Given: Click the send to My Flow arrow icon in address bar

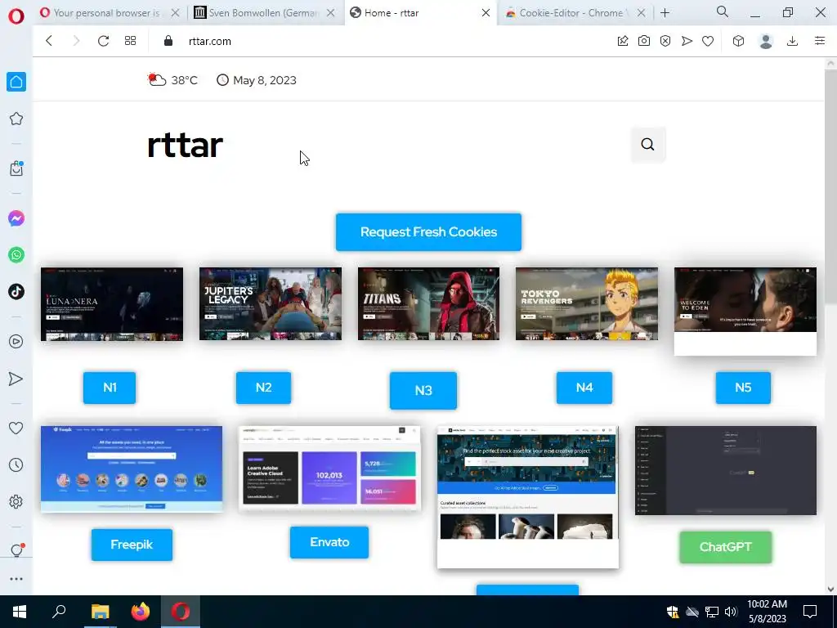Looking at the screenshot, I should point(687,41).
